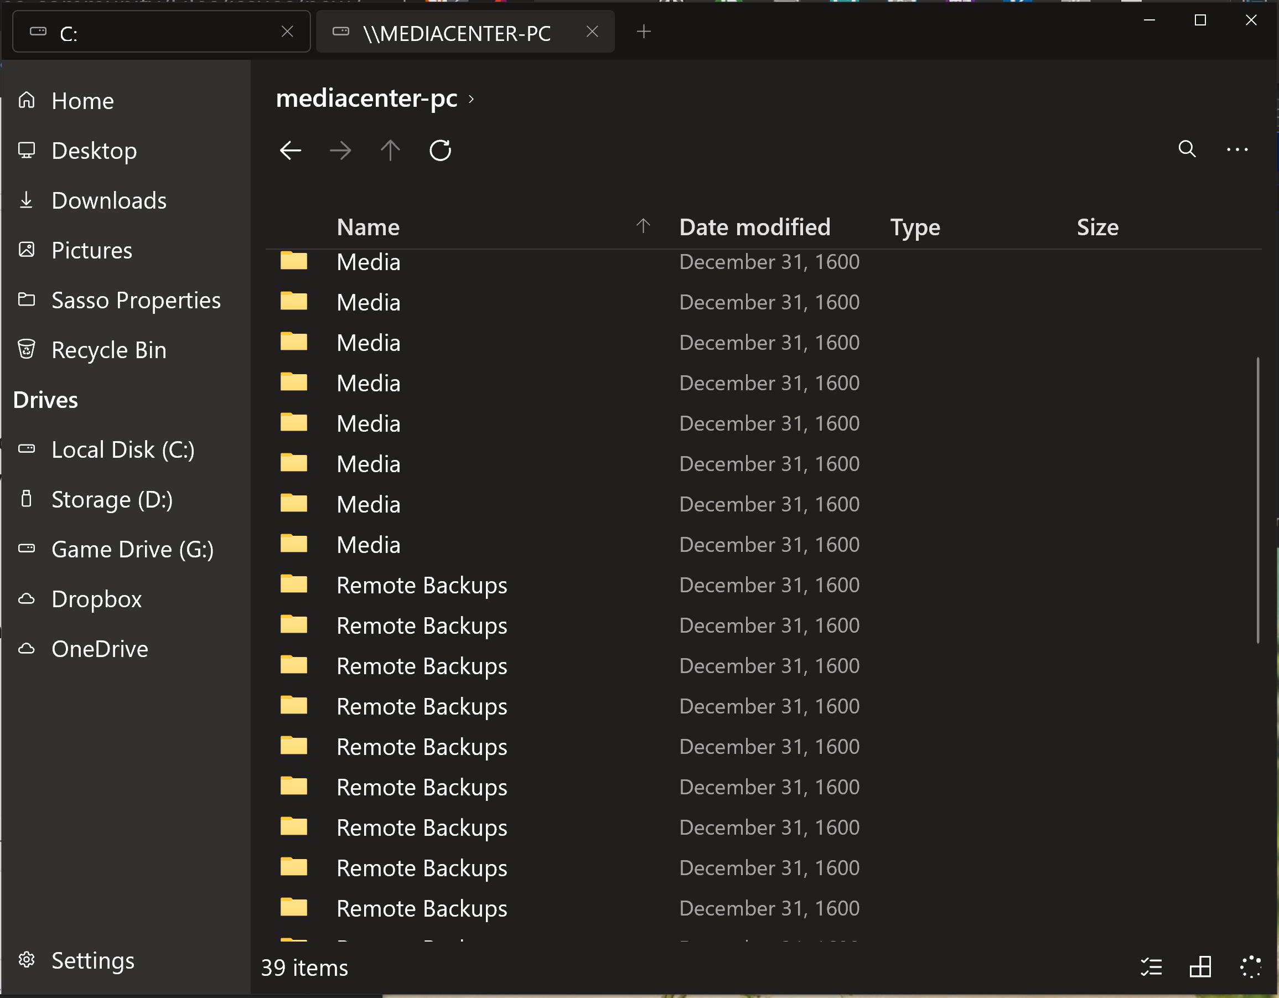
Task: Click the forward navigation arrow
Action: pyautogui.click(x=340, y=151)
